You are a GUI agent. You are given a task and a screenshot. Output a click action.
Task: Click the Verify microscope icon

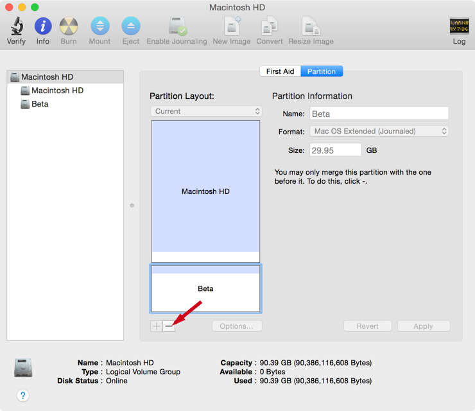[17, 26]
